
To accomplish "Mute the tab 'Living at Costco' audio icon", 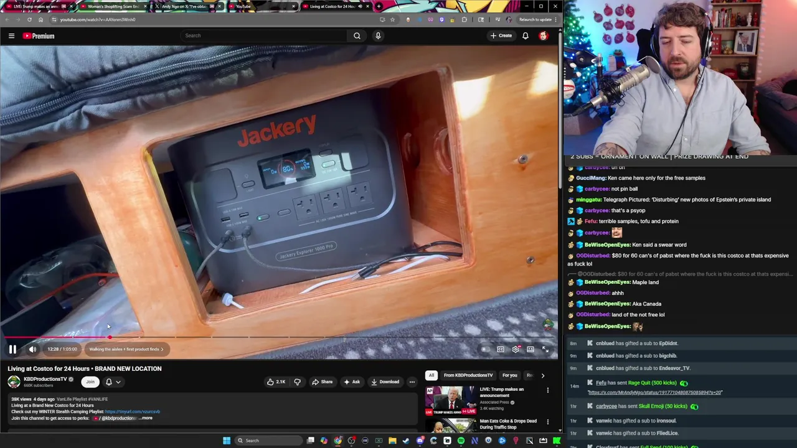I will pyautogui.click(x=360, y=6).
